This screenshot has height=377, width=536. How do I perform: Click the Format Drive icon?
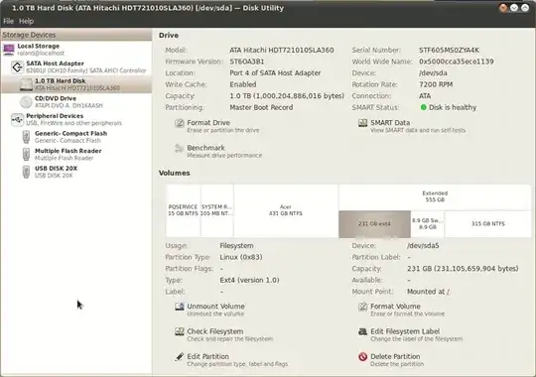179,123
